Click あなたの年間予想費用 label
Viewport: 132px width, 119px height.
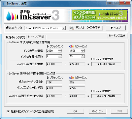click(x=30, y=64)
